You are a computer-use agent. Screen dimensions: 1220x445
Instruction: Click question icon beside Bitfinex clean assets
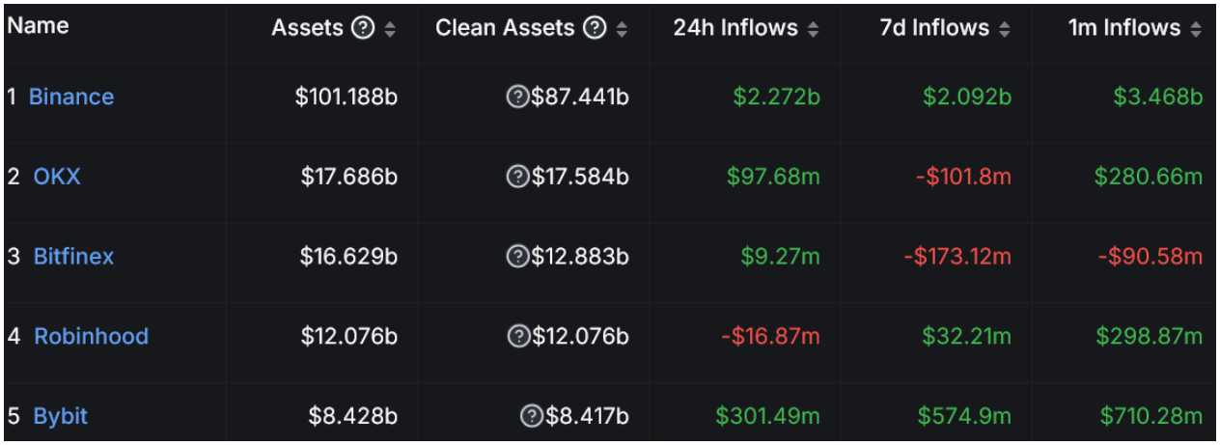click(x=517, y=256)
